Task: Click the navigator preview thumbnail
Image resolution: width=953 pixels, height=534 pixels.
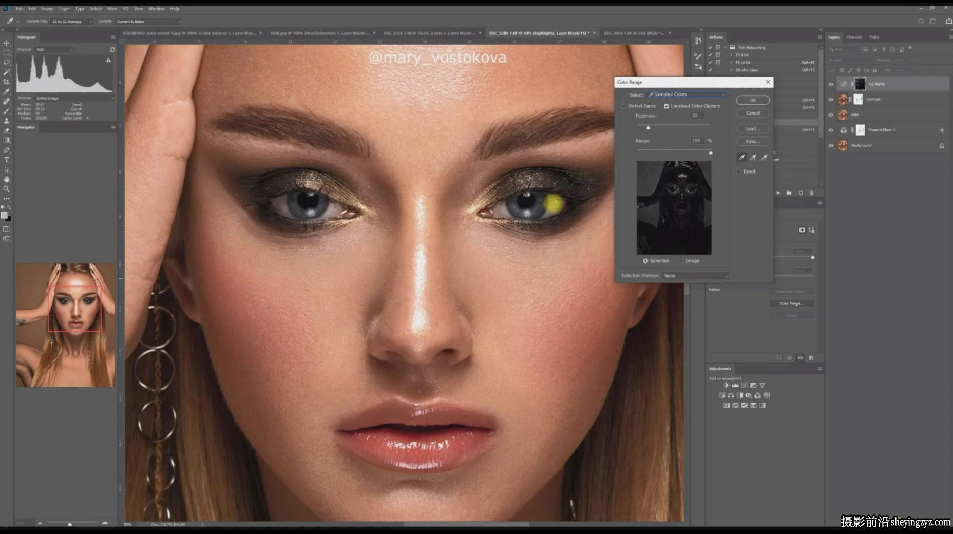Action: (x=65, y=325)
